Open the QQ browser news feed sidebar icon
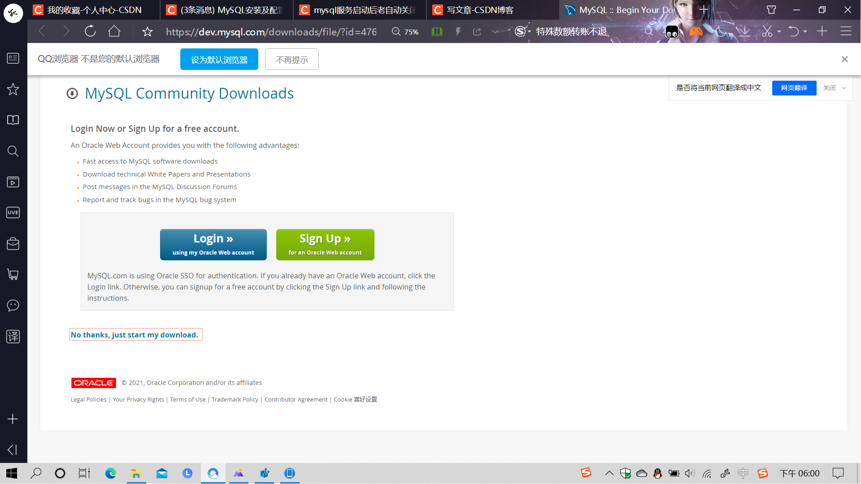Viewport: 861px width, 484px height. [13, 58]
